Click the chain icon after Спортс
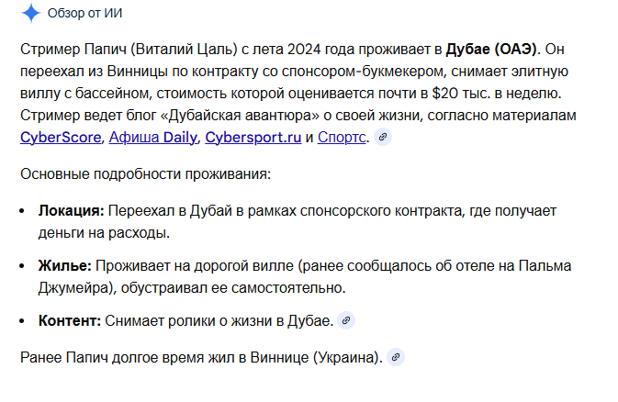This screenshot has width=618, height=402. click(x=383, y=138)
